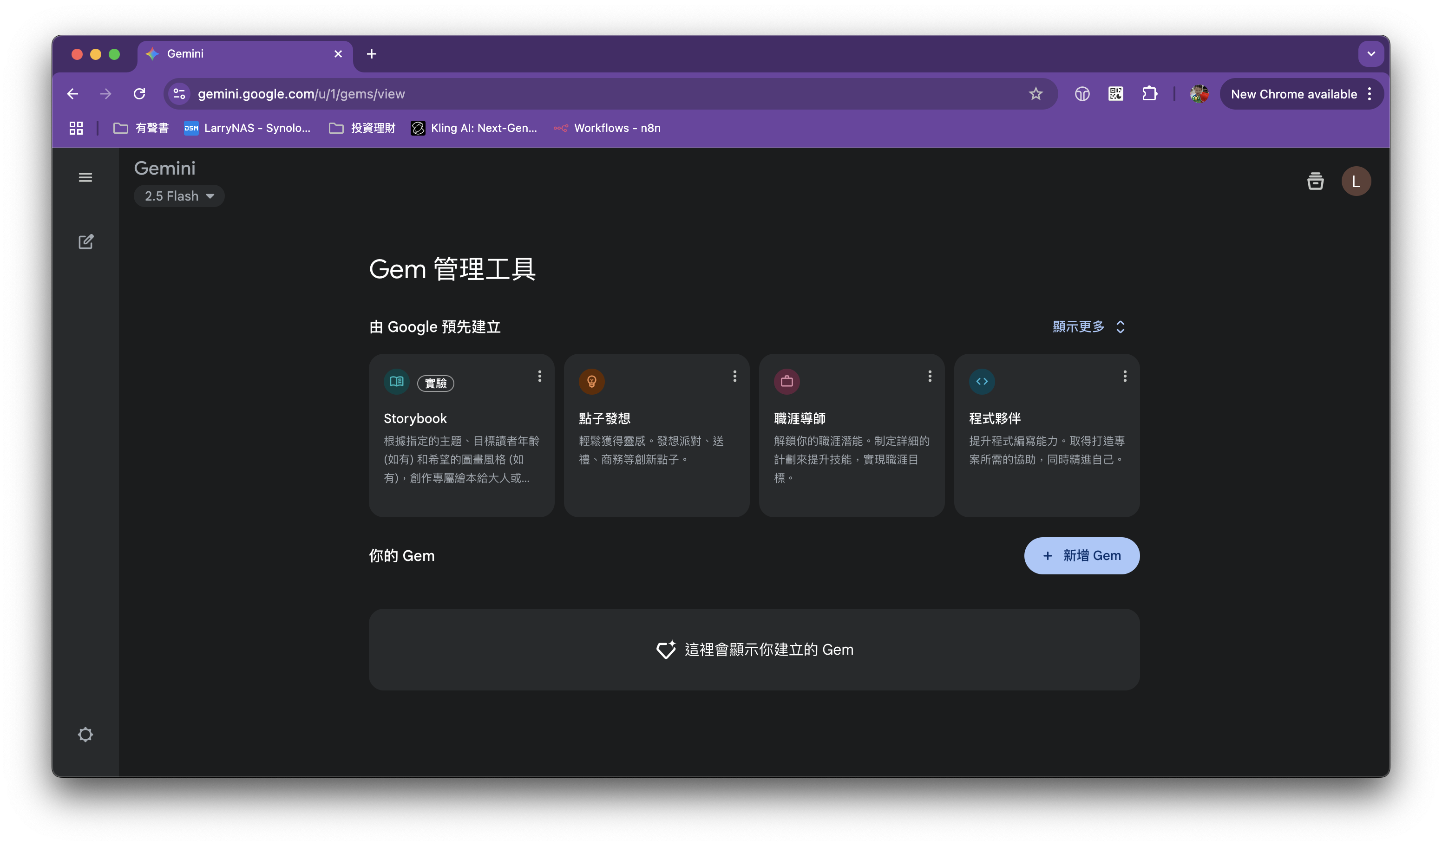Open the QR code extension icon
The height and width of the screenshot is (846, 1442).
pyautogui.click(x=1116, y=94)
